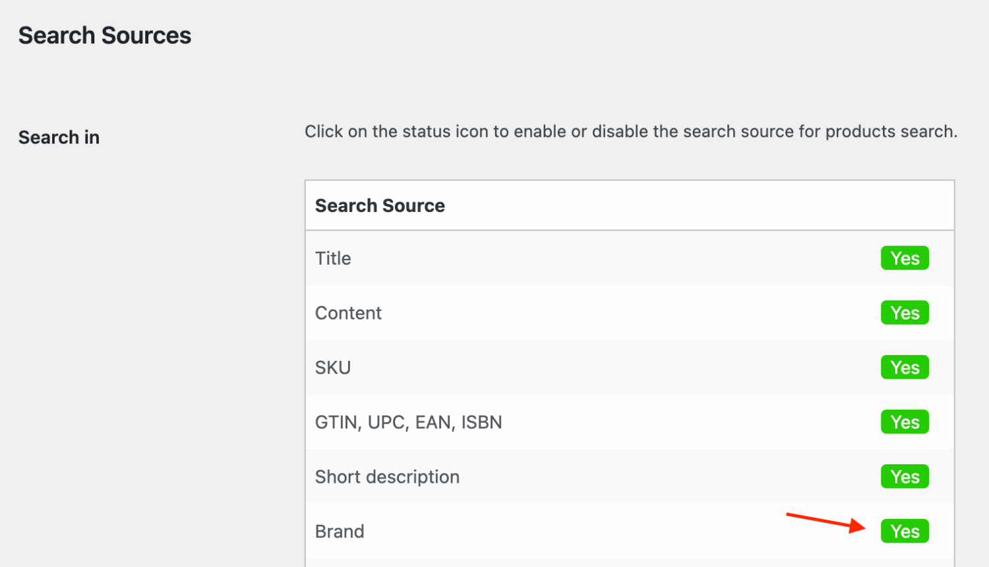Click the Short description row label
The height and width of the screenshot is (567, 989).
(x=387, y=476)
